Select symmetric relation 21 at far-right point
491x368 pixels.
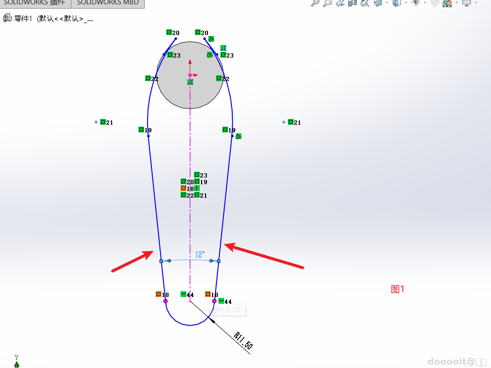291,122
